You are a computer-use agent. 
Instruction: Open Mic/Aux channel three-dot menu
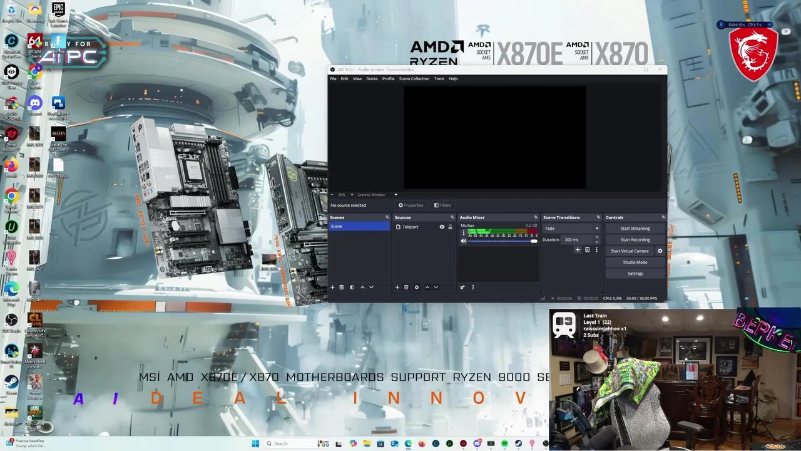point(464,233)
